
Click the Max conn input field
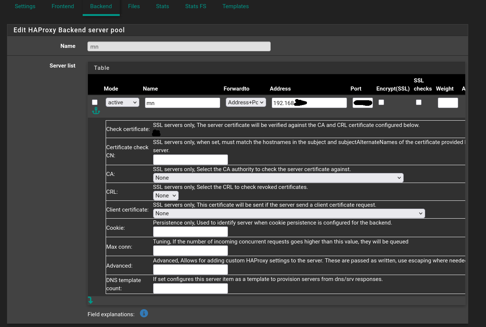[190, 251]
